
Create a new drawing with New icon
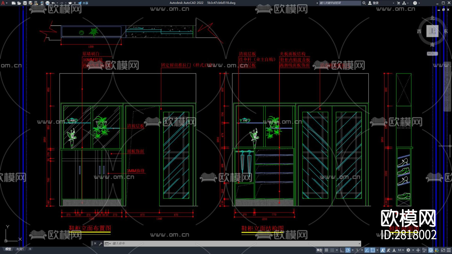click(14, 3)
